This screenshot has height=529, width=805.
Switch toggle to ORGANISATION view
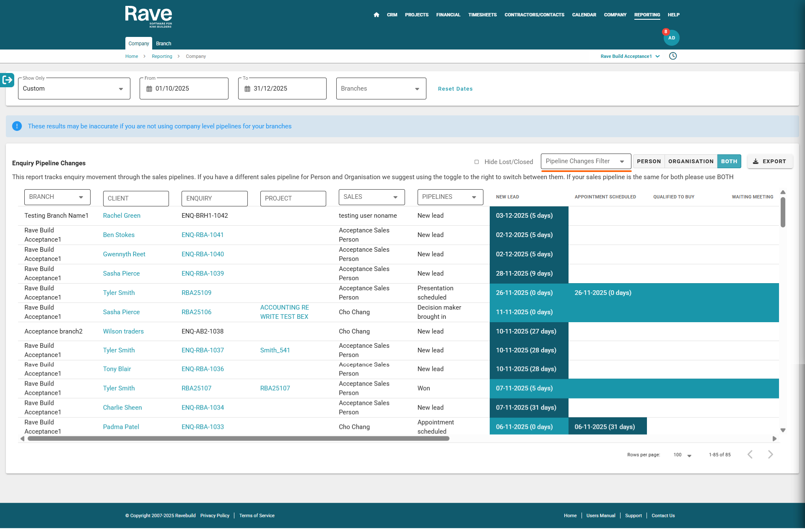click(691, 162)
